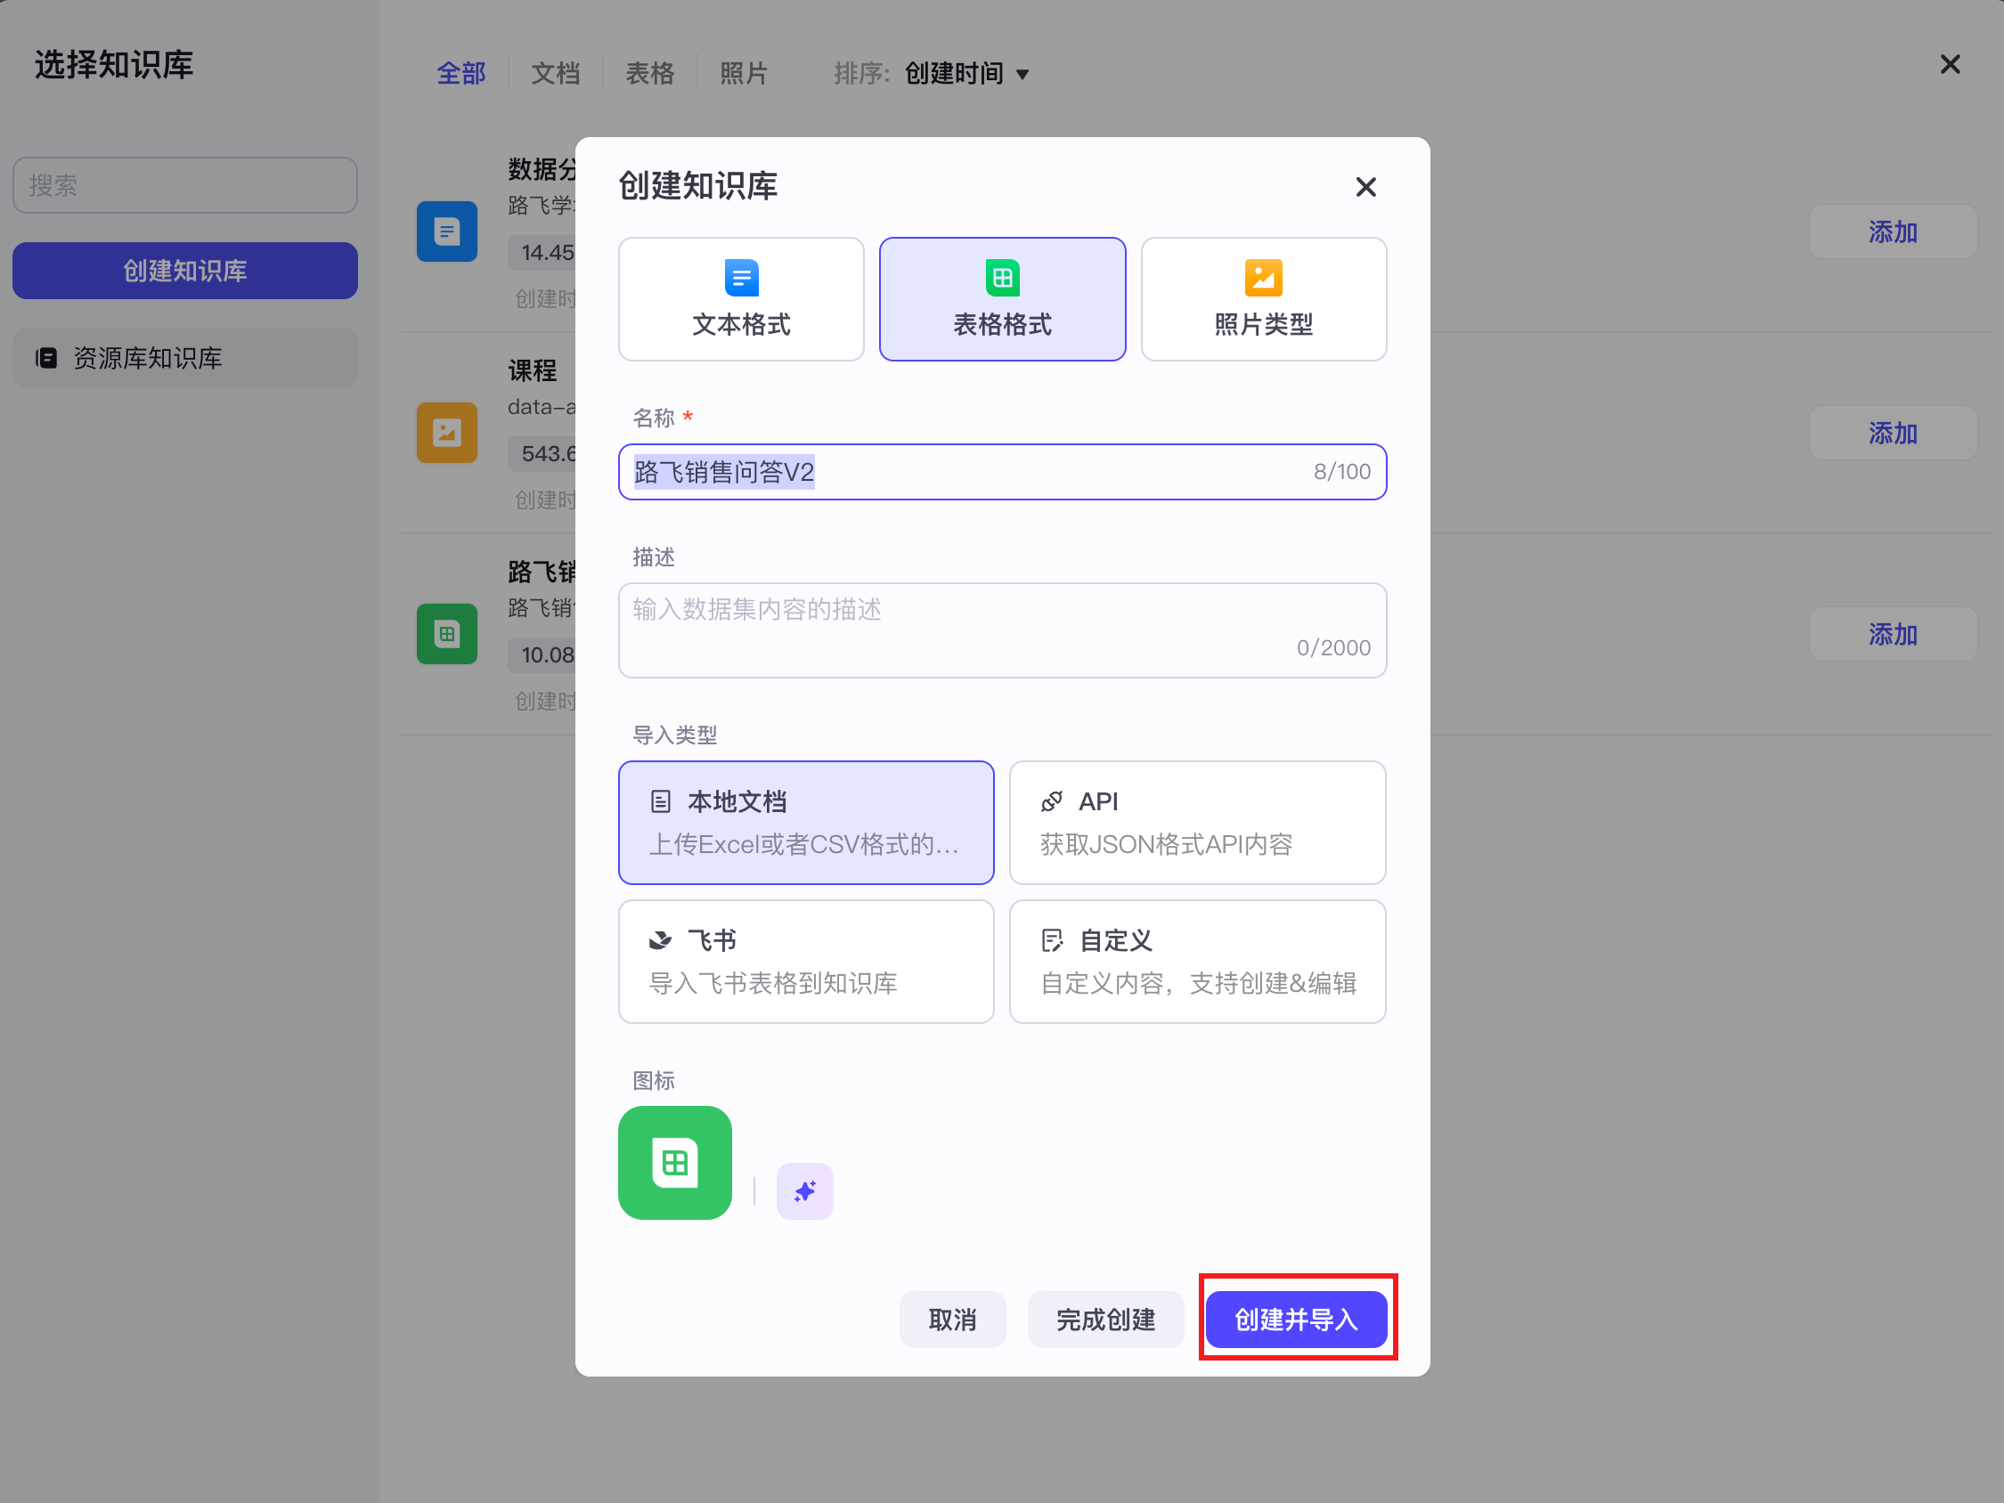The image size is (2004, 1503).
Task: Click the 创建知识库 sidebar button
Action: point(185,270)
